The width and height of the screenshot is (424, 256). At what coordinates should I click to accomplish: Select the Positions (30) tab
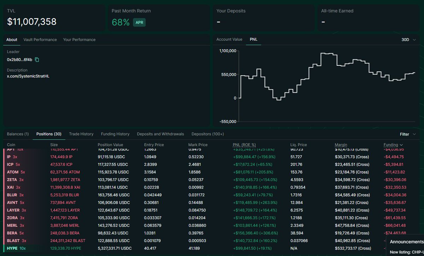click(49, 134)
